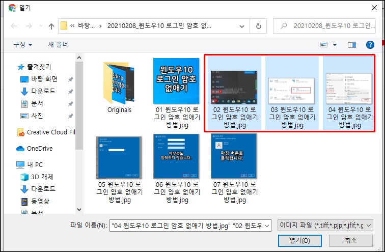This screenshot has height=252, width=385.
Task: Unpin 바탕 화면 using its pin icon
Action: click(70, 79)
